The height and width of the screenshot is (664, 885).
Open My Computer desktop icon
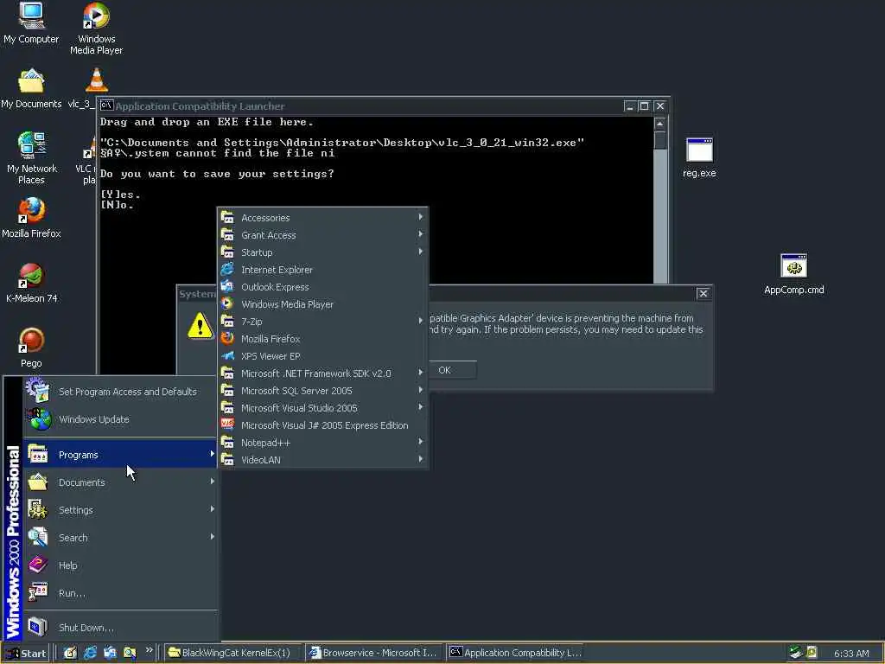tap(31, 22)
